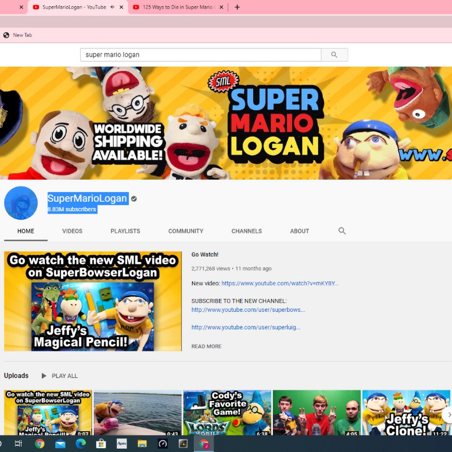Click the channel search magnifier icon

point(342,231)
